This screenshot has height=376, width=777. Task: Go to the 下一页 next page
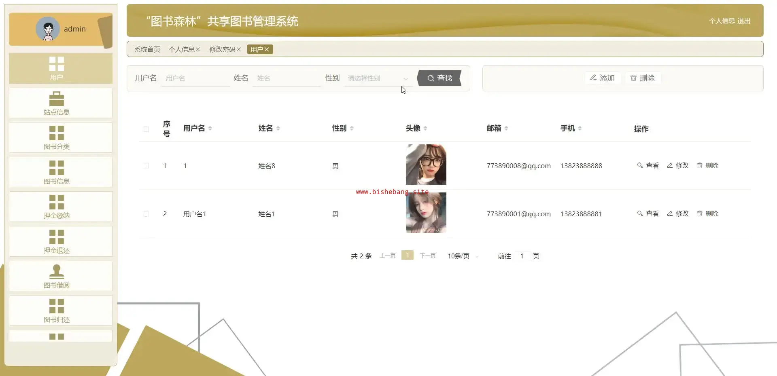(x=427, y=256)
